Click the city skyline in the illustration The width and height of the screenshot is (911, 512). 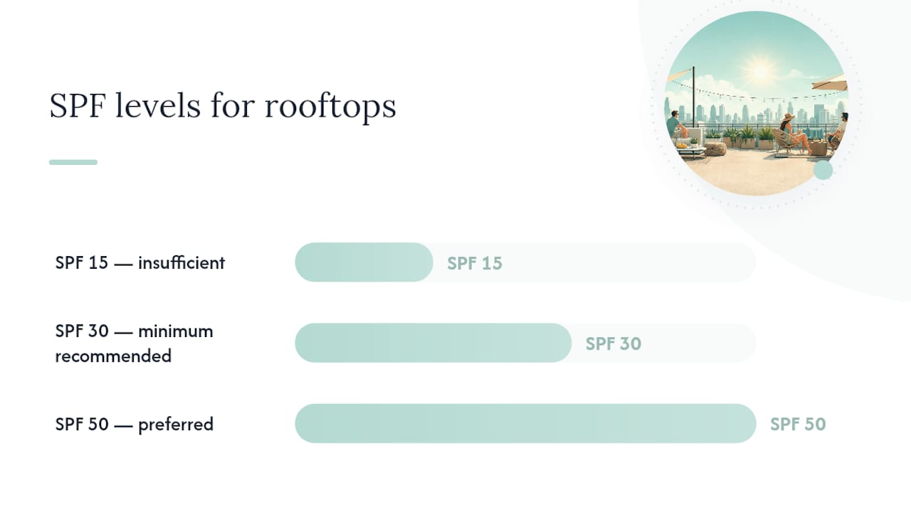[756, 114]
